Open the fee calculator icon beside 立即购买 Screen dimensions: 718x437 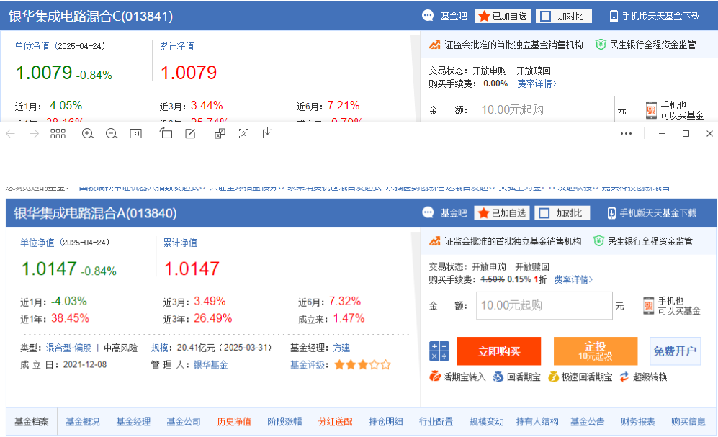pyautogui.click(x=439, y=351)
